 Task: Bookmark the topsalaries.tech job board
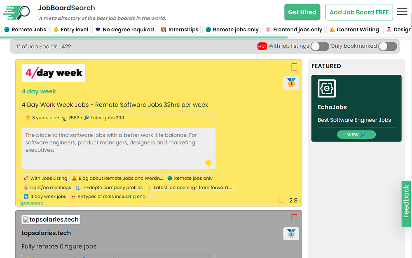[x=294, y=218]
